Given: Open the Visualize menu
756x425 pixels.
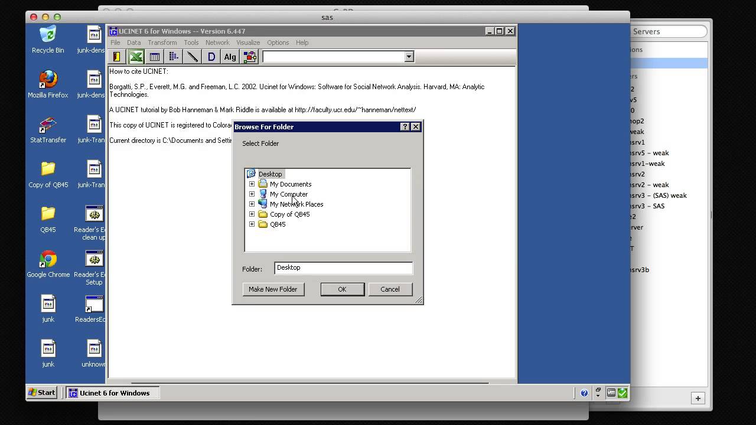Looking at the screenshot, I should [248, 42].
